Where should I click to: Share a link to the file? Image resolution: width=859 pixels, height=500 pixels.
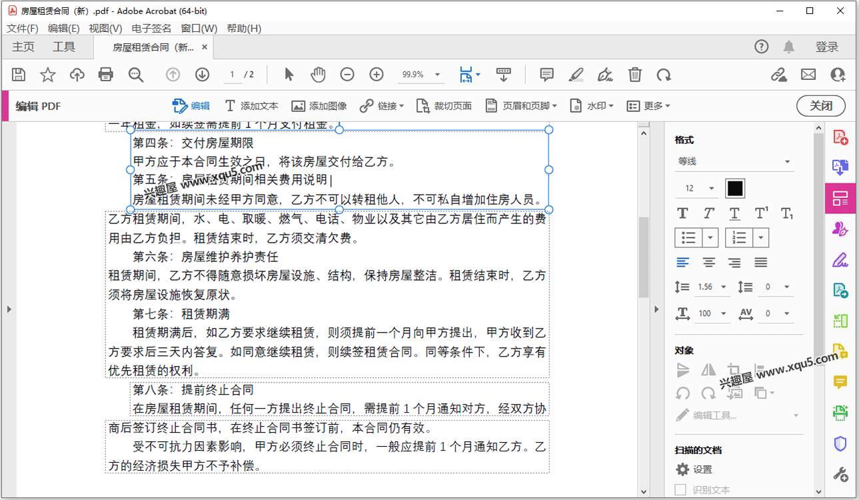pos(779,75)
